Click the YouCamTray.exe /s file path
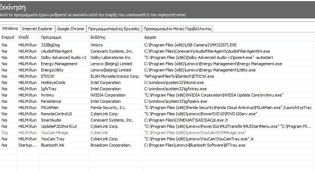 pos(199,138)
